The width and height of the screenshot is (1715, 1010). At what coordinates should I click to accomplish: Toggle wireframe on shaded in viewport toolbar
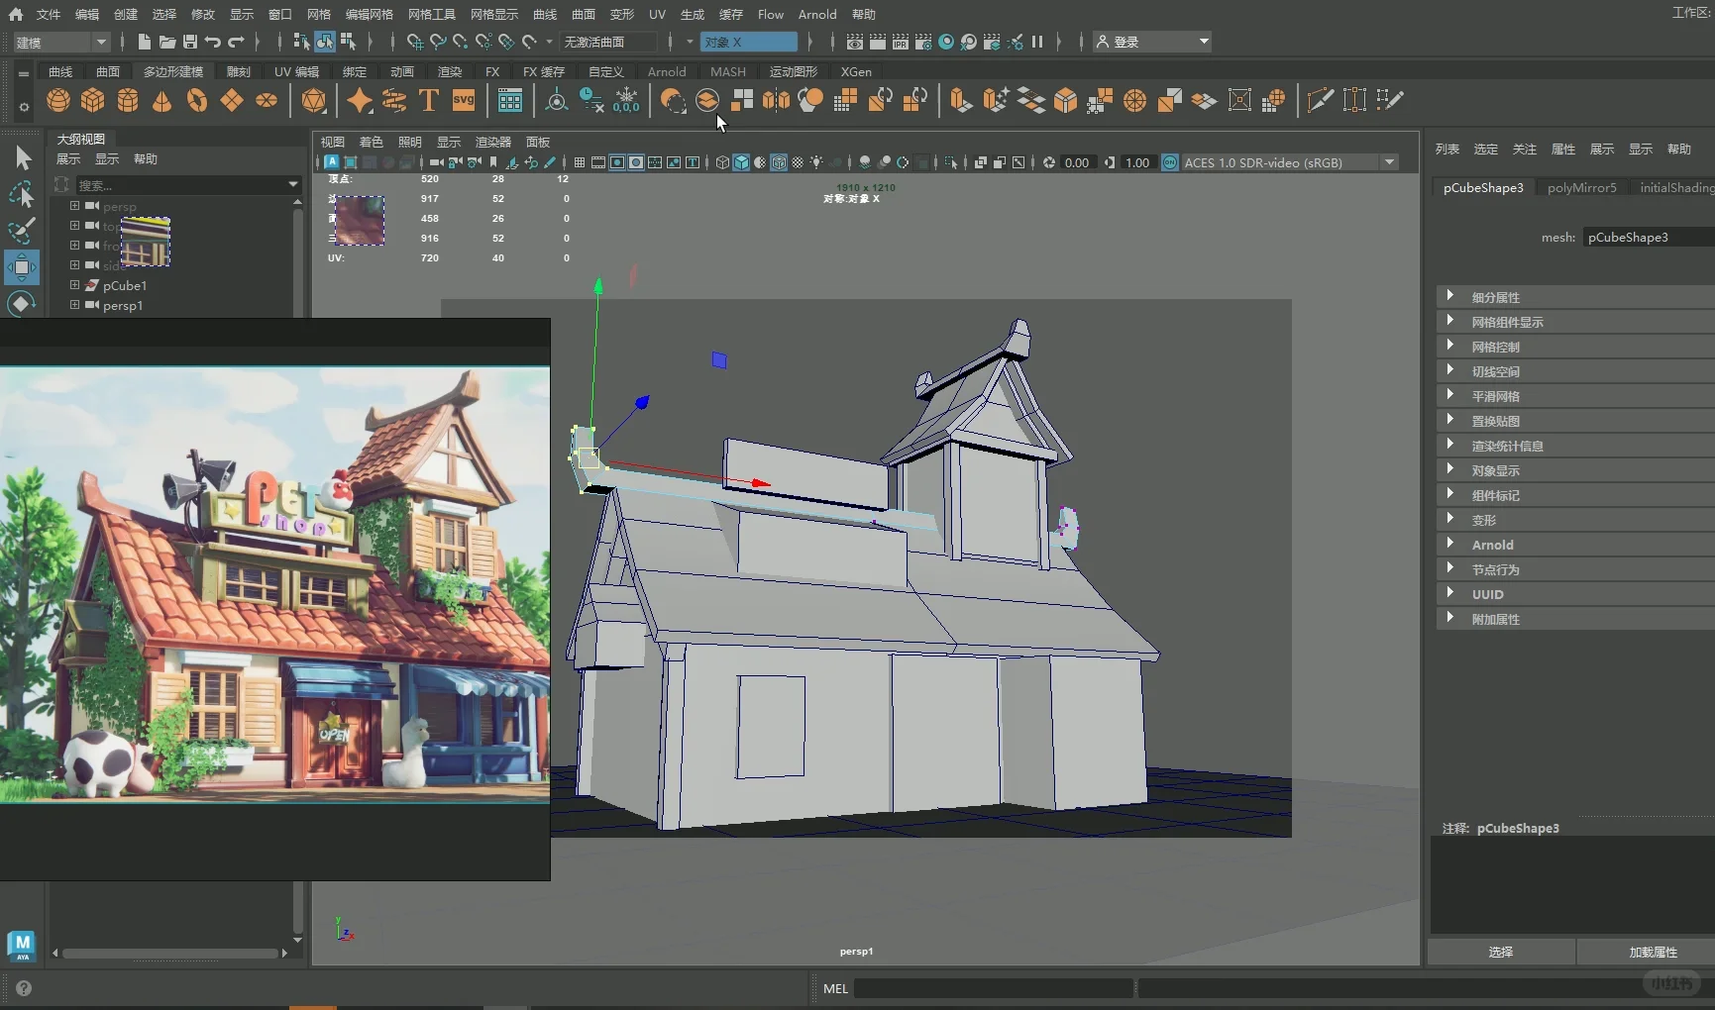(x=779, y=162)
